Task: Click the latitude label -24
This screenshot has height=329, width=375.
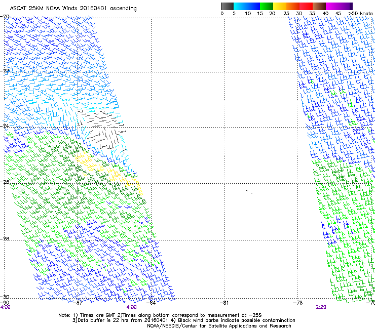Action: coord(5,126)
